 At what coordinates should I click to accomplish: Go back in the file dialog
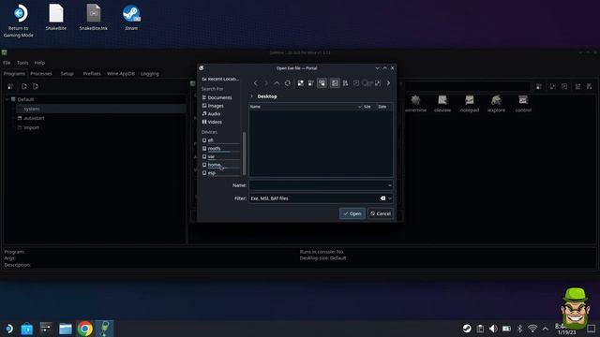click(x=256, y=83)
